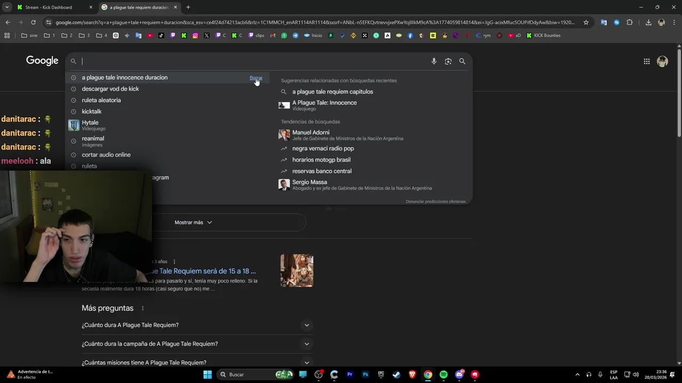Image resolution: width=682 pixels, height=383 pixels.
Task: Open the bookmarks folder named 1
Action: pos(50,36)
